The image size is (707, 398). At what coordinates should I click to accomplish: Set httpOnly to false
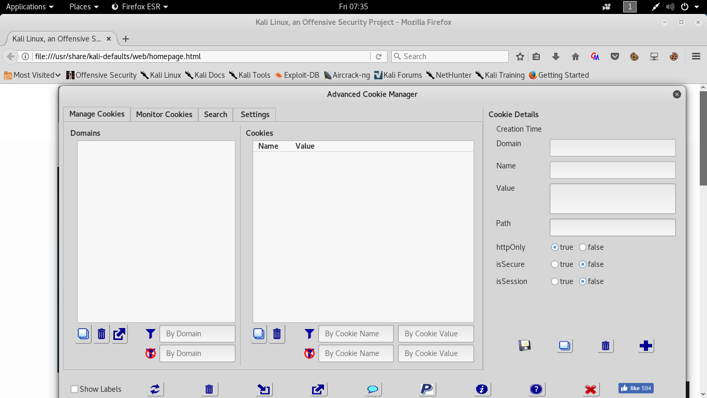coord(583,247)
